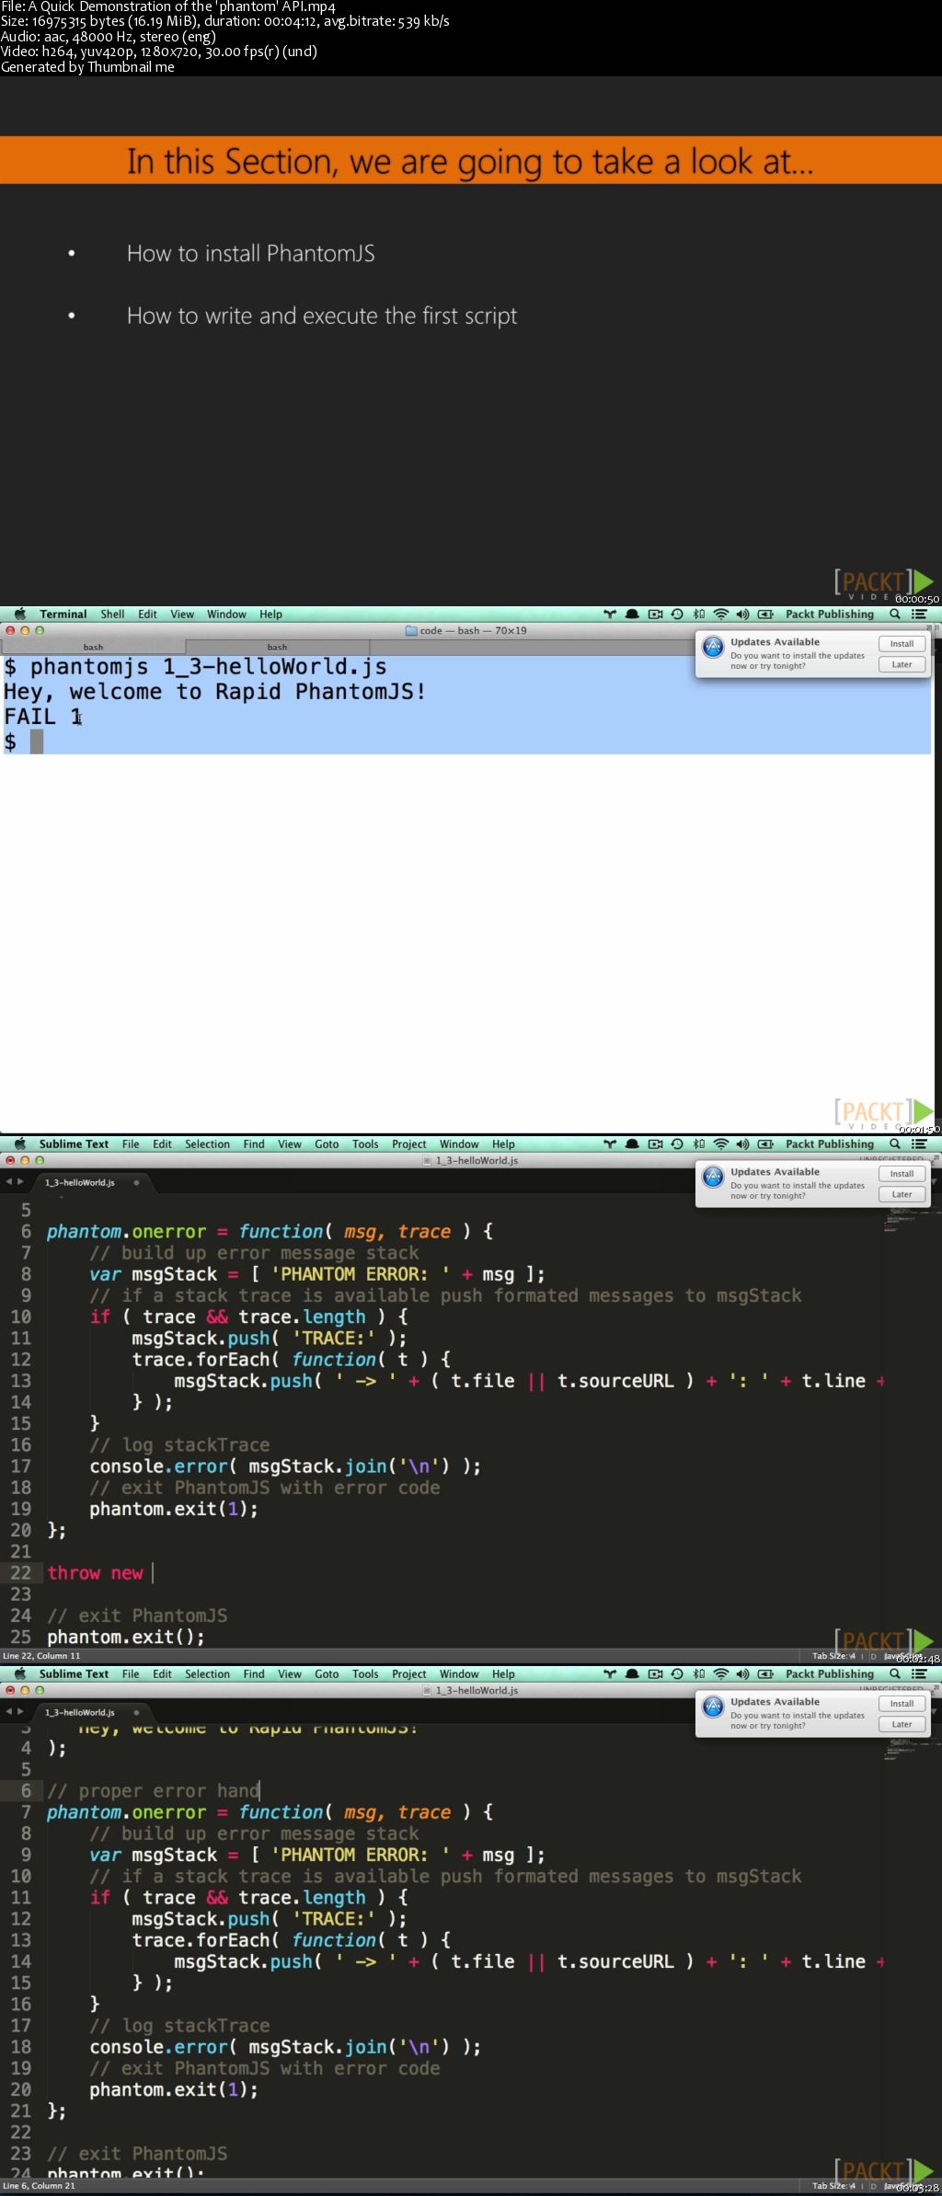The height and width of the screenshot is (2196, 942).
Task: Click Time Machine icon in Terminal frame menu bar
Action: pyautogui.click(x=677, y=614)
